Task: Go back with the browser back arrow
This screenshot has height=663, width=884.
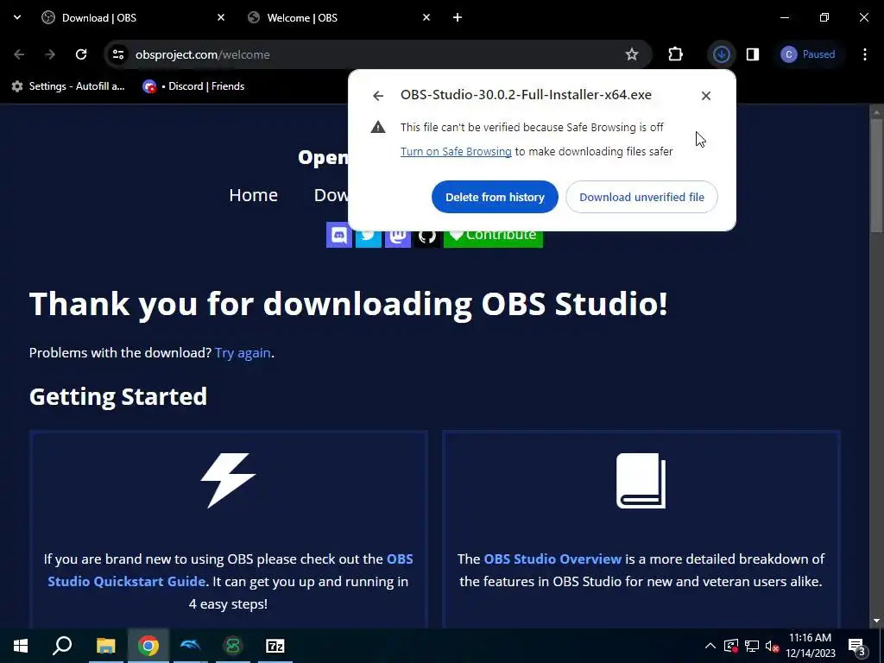Action: pyautogui.click(x=19, y=54)
